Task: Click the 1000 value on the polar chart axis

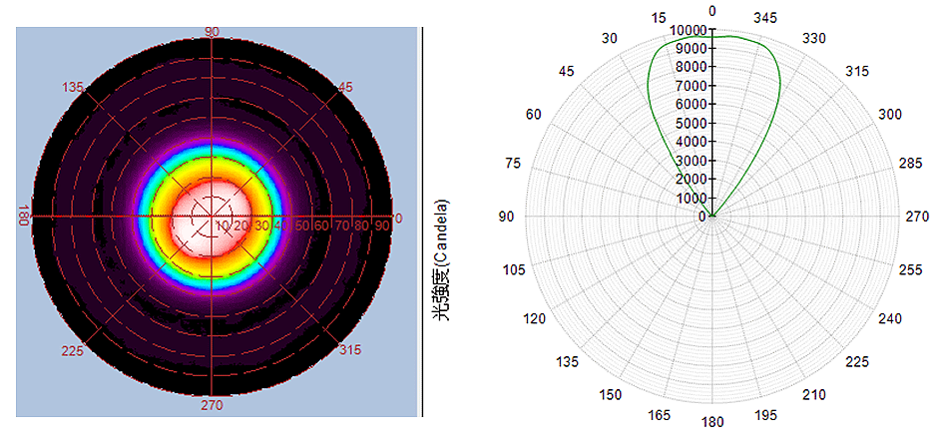Action: pyautogui.click(x=691, y=199)
